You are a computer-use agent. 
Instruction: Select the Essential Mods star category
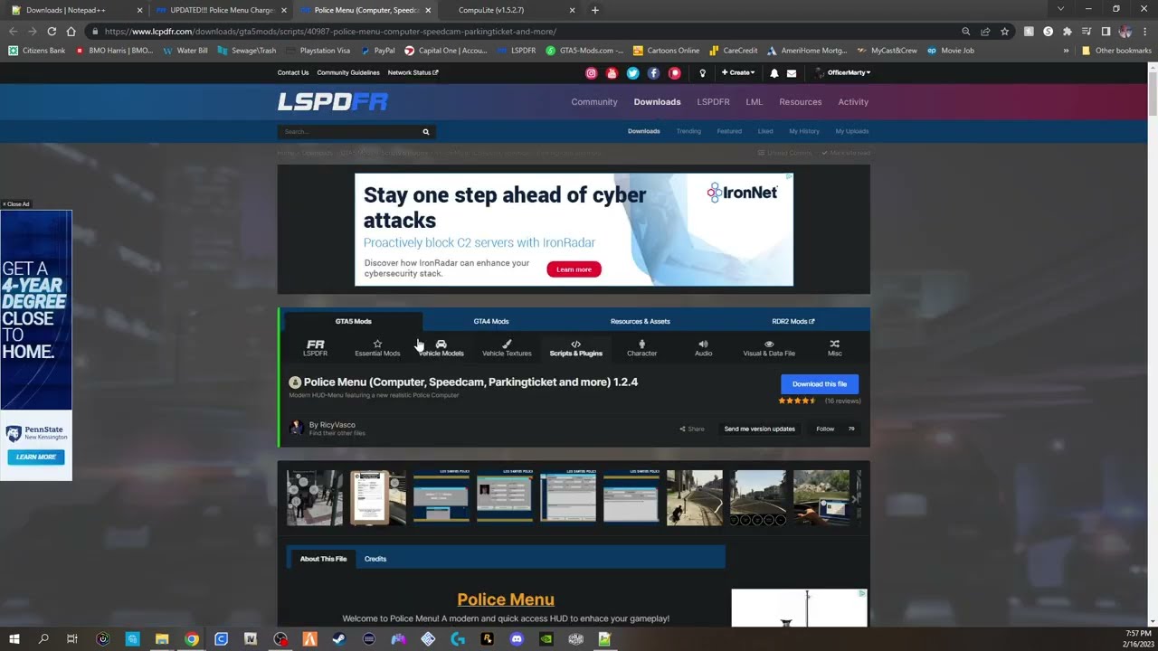[377, 348]
